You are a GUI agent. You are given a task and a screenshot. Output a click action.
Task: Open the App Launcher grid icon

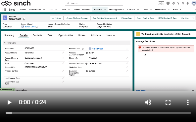pos(4,10)
